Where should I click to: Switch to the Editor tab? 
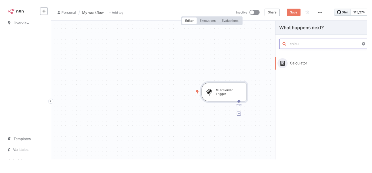(x=189, y=21)
